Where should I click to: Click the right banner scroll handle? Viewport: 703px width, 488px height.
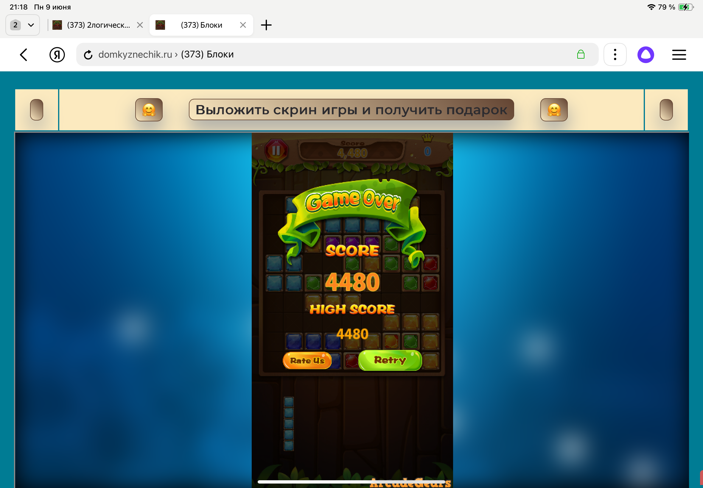coord(666,110)
